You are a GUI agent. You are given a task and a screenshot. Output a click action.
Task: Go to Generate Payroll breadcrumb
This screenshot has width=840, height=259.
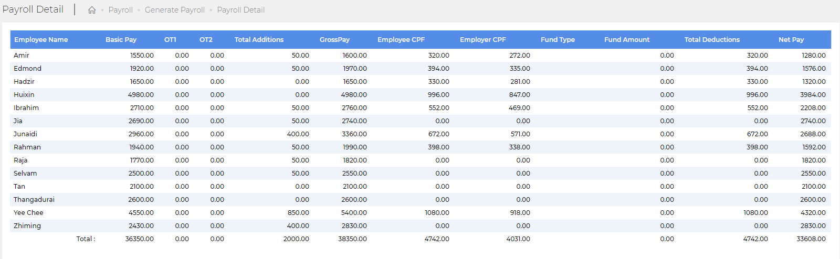tap(175, 10)
